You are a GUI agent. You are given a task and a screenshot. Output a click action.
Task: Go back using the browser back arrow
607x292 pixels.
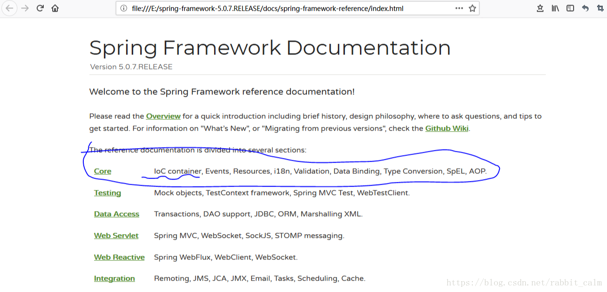(9, 8)
